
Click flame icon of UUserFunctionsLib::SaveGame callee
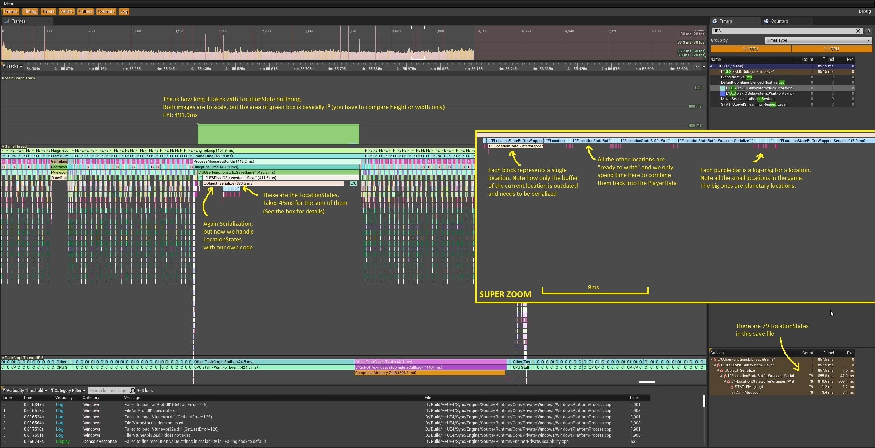point(715,360)
